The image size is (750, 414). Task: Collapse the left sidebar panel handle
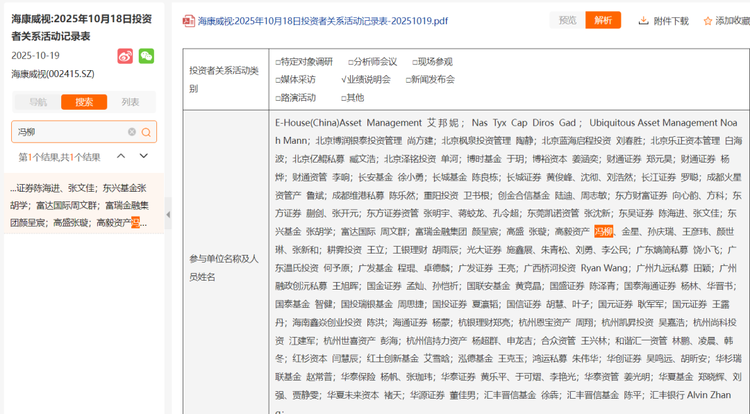click(168, 214)
